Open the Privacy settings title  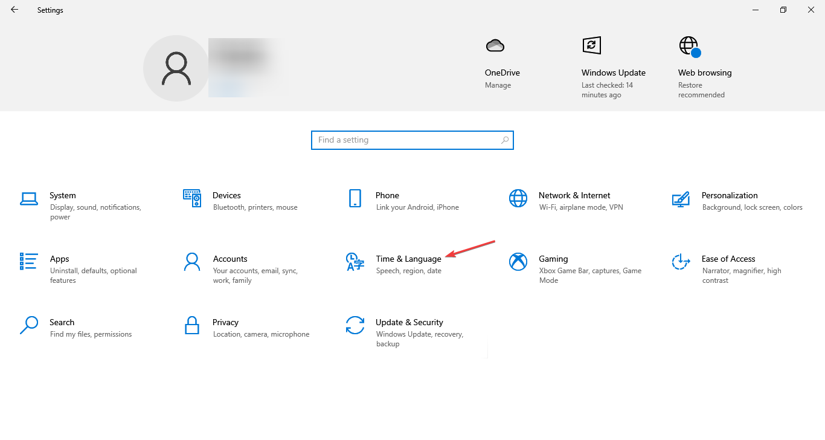click(225, 322)
